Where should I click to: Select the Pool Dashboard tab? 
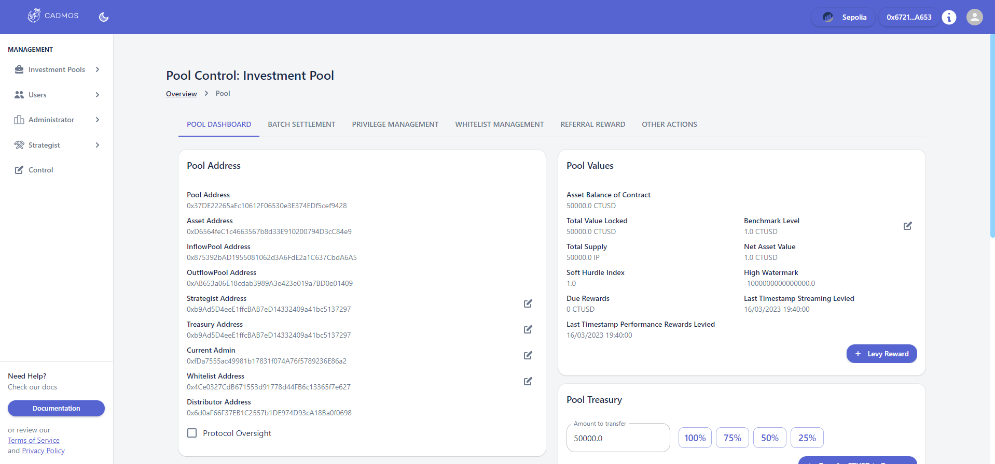coord(219,124)
